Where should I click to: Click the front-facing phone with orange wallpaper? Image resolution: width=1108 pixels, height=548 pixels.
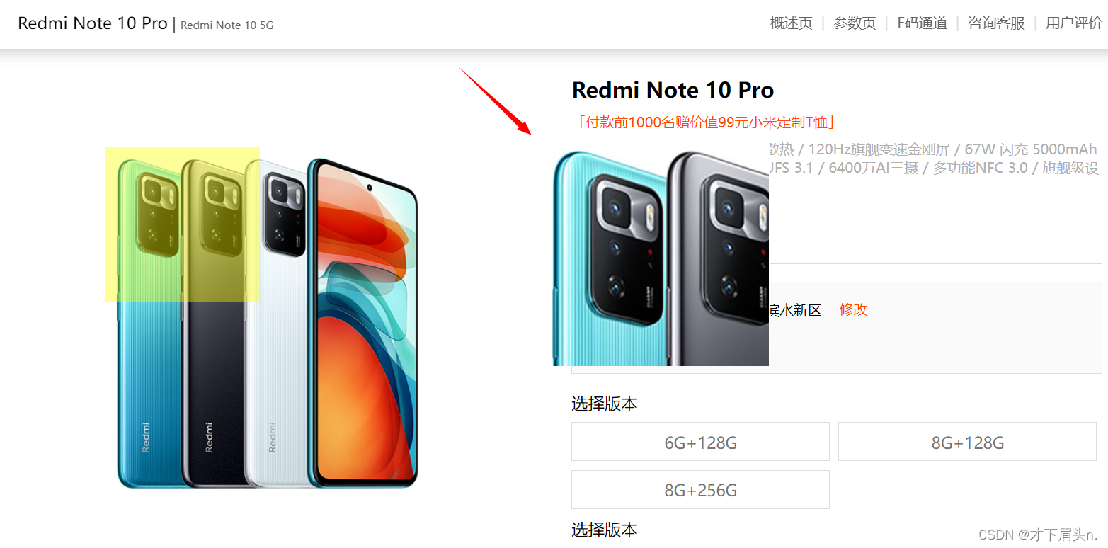[362, 324]
